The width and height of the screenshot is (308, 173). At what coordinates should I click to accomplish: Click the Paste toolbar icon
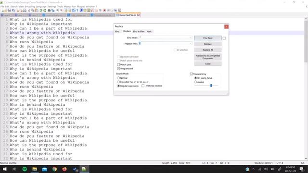[37, 10]
